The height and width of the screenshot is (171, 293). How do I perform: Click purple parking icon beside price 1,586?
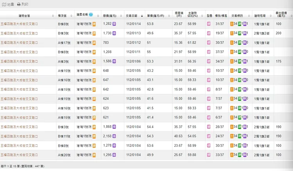114,61
